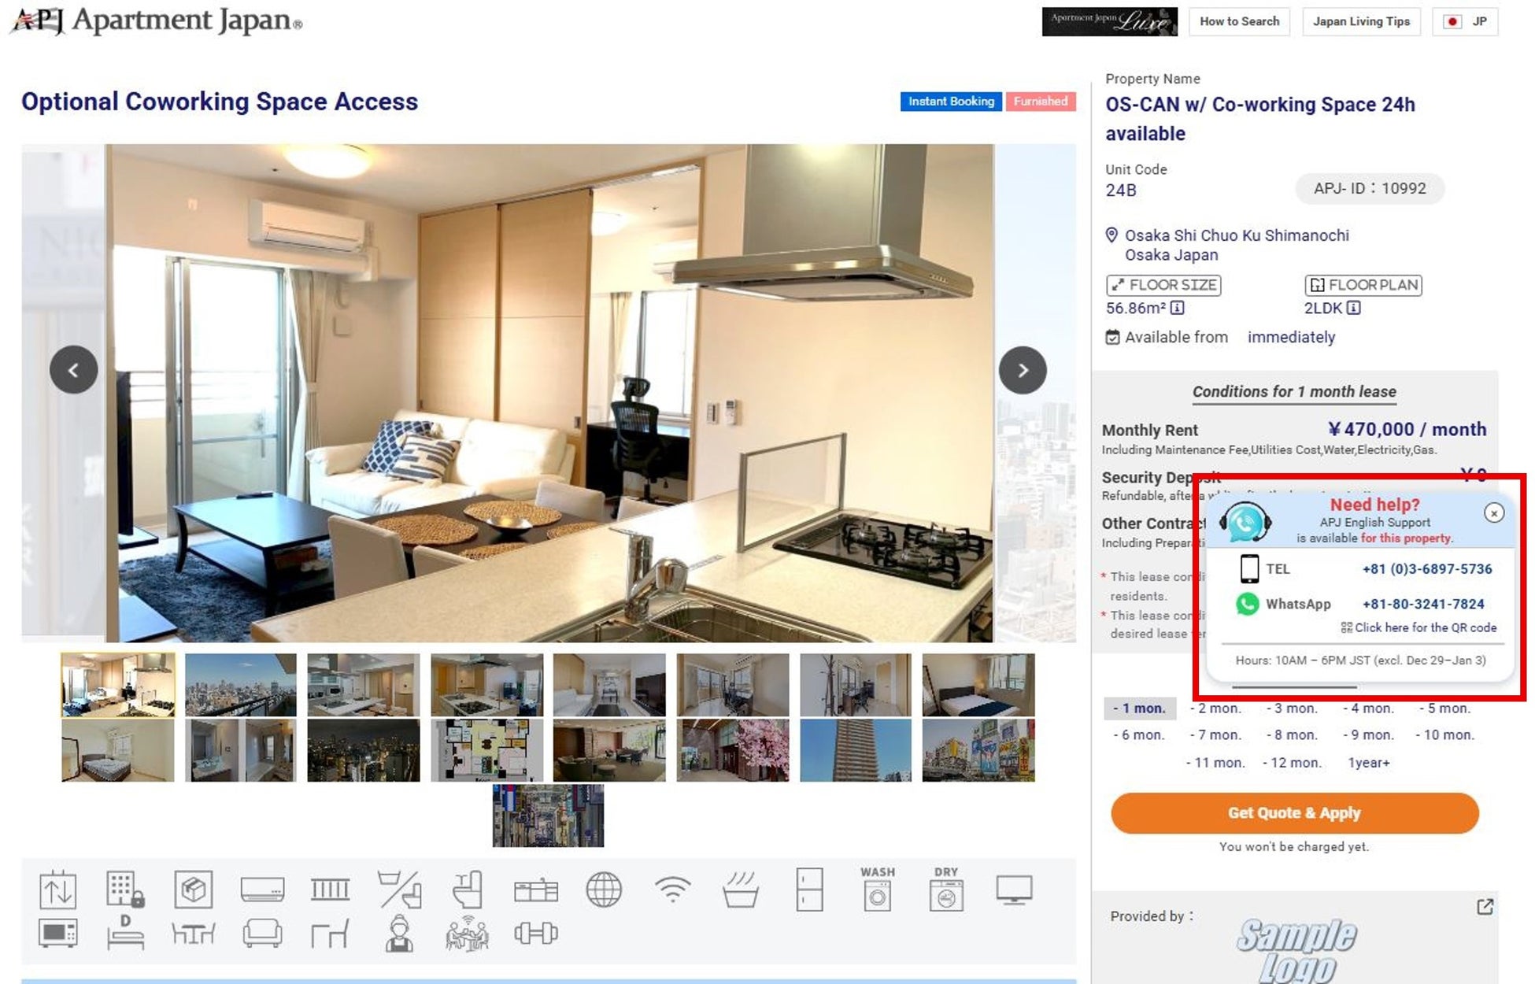Close the Need help popup
The width and height of the screenshot is (1535, 984).
1493,513
